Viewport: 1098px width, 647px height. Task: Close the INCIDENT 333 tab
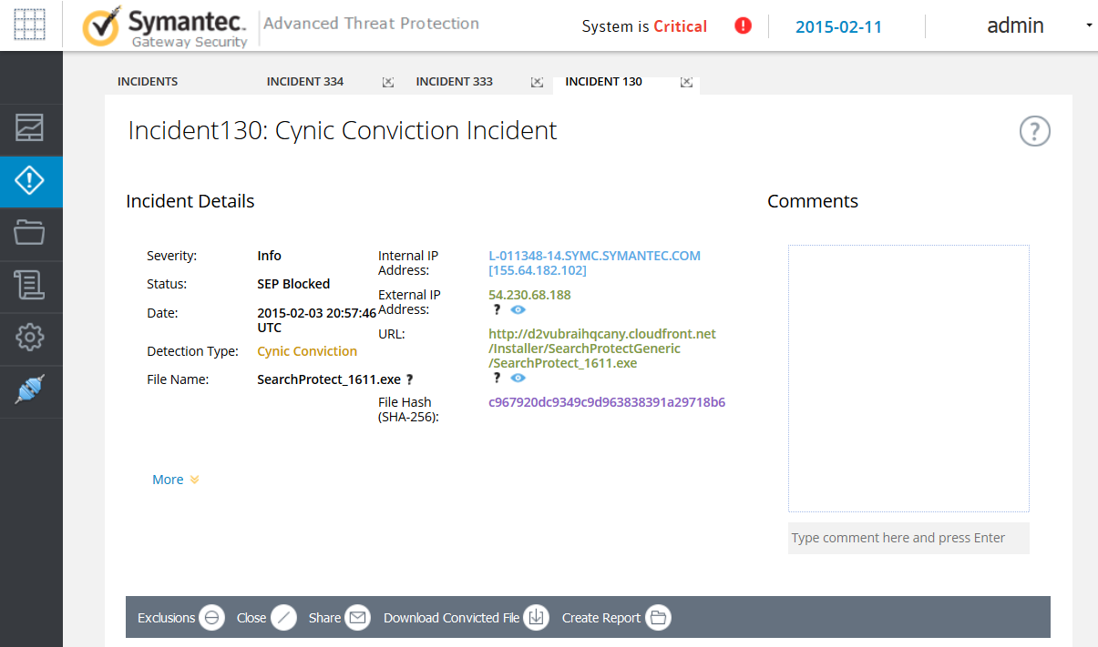click(x=537, y=82)
